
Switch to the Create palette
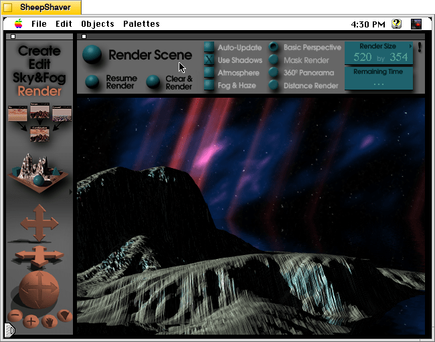pyautogui.click(x=39, y=51)
